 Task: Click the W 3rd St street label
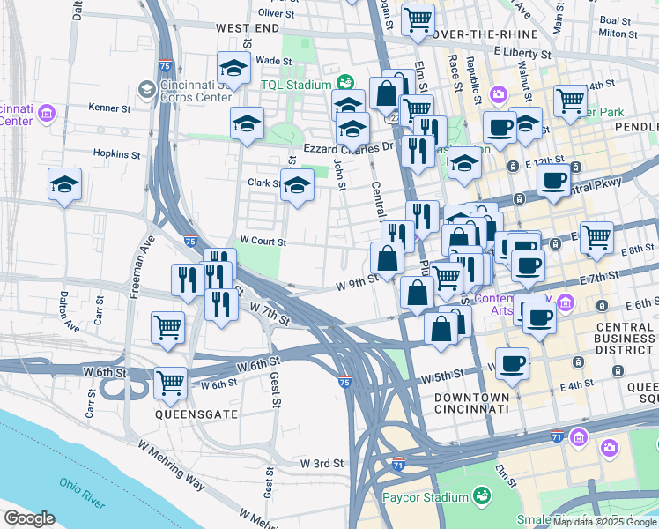322,464
